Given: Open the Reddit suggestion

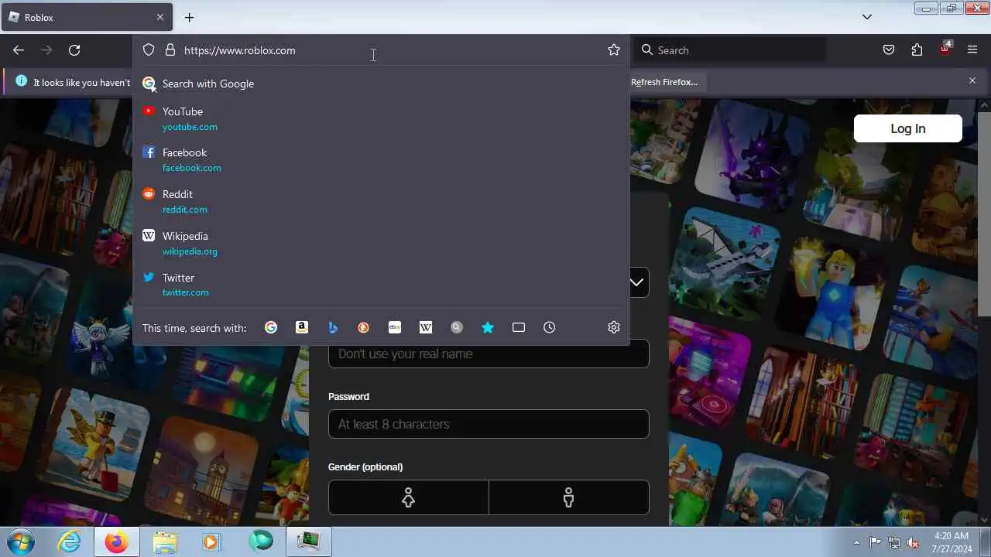Looking at the screenshot, I should 381,201.
